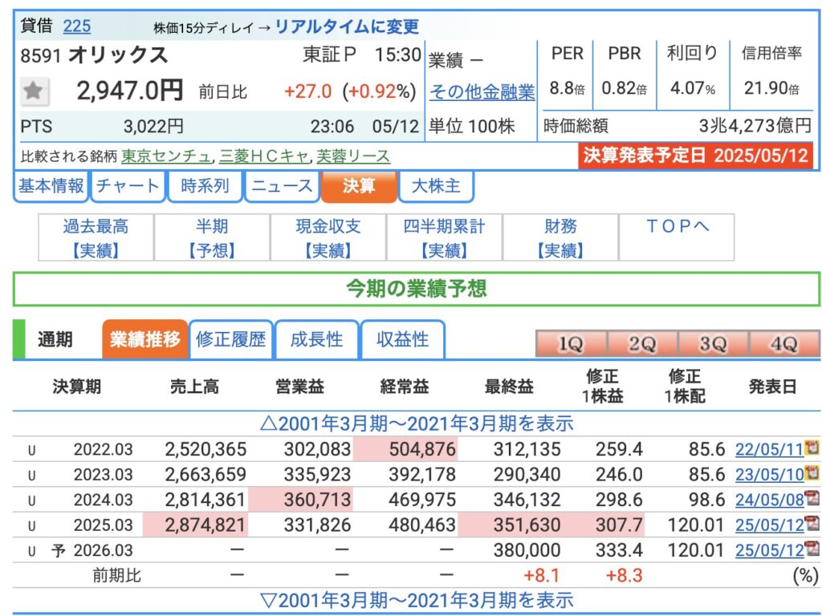The width and height of the screenshot is (822, 616).
Task: Click the 1Q quarter button
Action: 571,344
